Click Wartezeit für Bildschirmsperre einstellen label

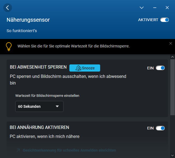pos(47,96)
